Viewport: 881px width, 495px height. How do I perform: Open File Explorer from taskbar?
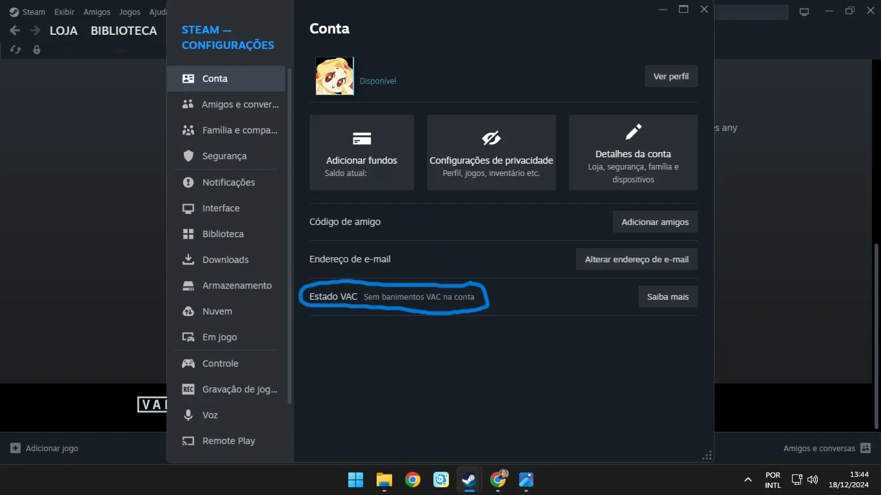pyautogui.click(x=384, y=480)
